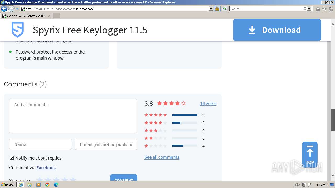335x188 pixels.
Task: Click the security lock icon
Action: [217, 9]
